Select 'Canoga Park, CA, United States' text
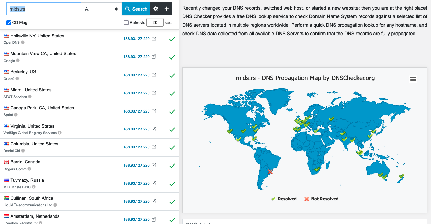The height and width of the screenshot is (224, 431). (42, 108)
